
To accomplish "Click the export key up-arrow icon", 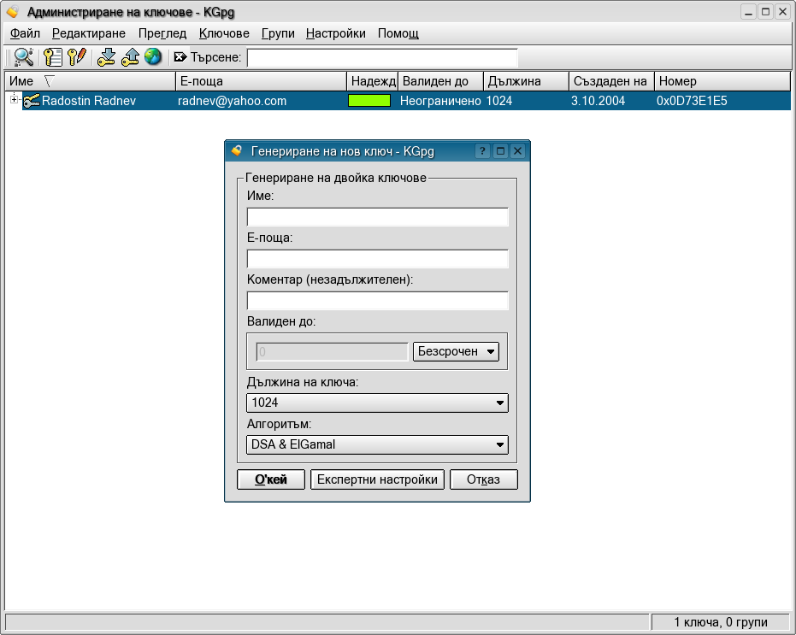I will coord(130,57).
